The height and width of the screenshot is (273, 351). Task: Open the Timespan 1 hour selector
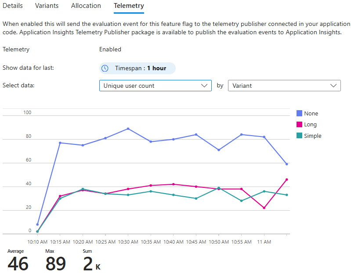coord(138,68)
